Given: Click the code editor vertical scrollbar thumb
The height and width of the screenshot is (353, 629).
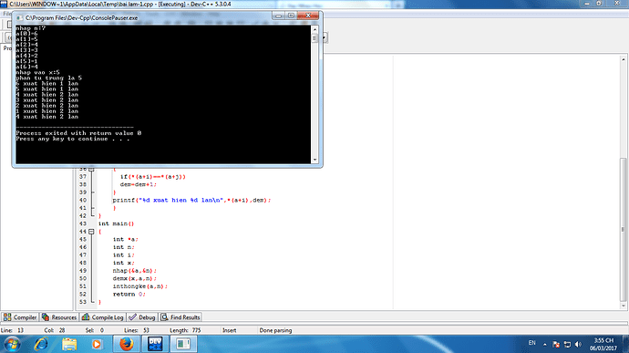Looking at the screenshot, I should [x=623, y=229].
